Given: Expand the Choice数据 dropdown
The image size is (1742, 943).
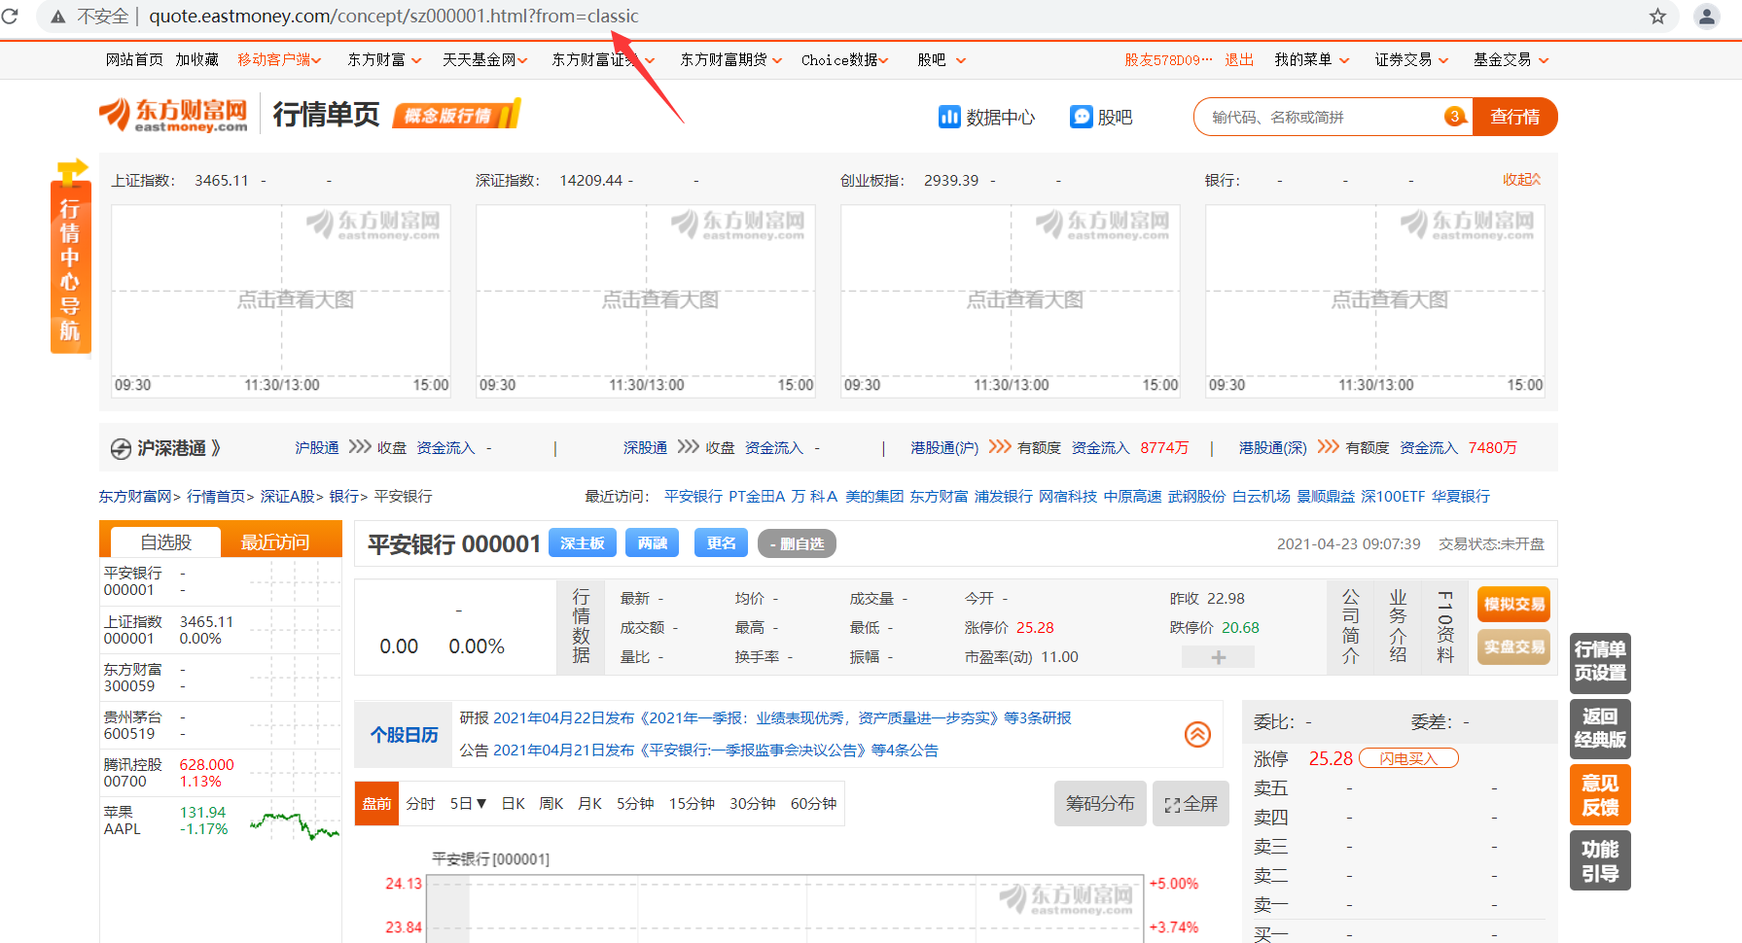Looking at the screenshot, I should tap(884, 60).
